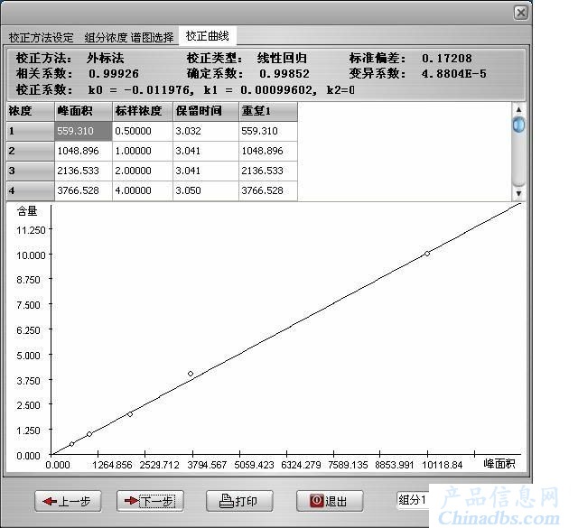Select the 保留时间 column header
This screenshot has height=528, width=578.
point(206,111)
